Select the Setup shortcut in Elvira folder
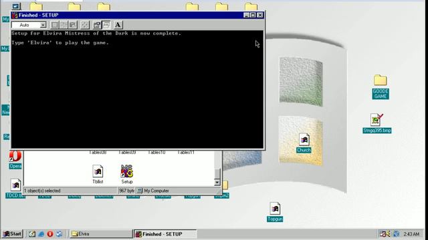 (127, 175)
